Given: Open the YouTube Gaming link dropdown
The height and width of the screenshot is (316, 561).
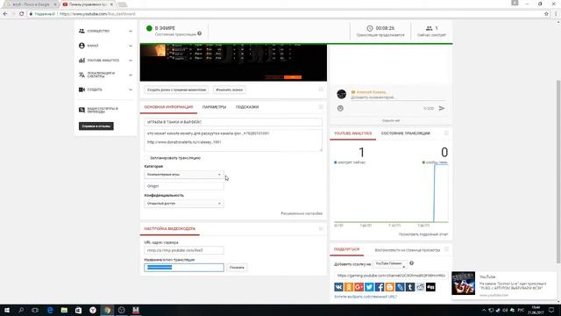Looking at the screenshot, I should pos(389,263).
